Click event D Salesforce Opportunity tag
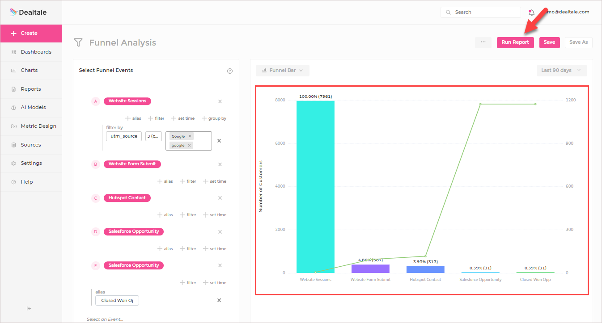 [134, 231]
